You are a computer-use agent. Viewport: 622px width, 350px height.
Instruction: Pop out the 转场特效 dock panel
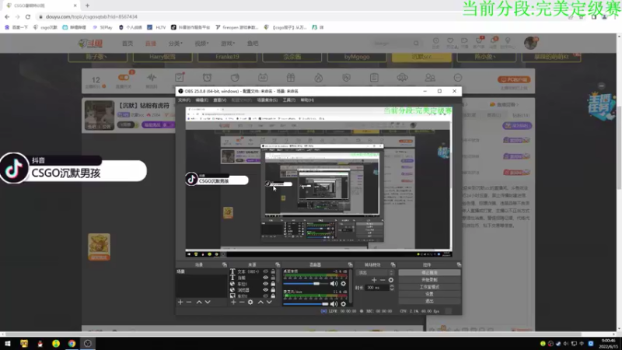tap(393, 264)
